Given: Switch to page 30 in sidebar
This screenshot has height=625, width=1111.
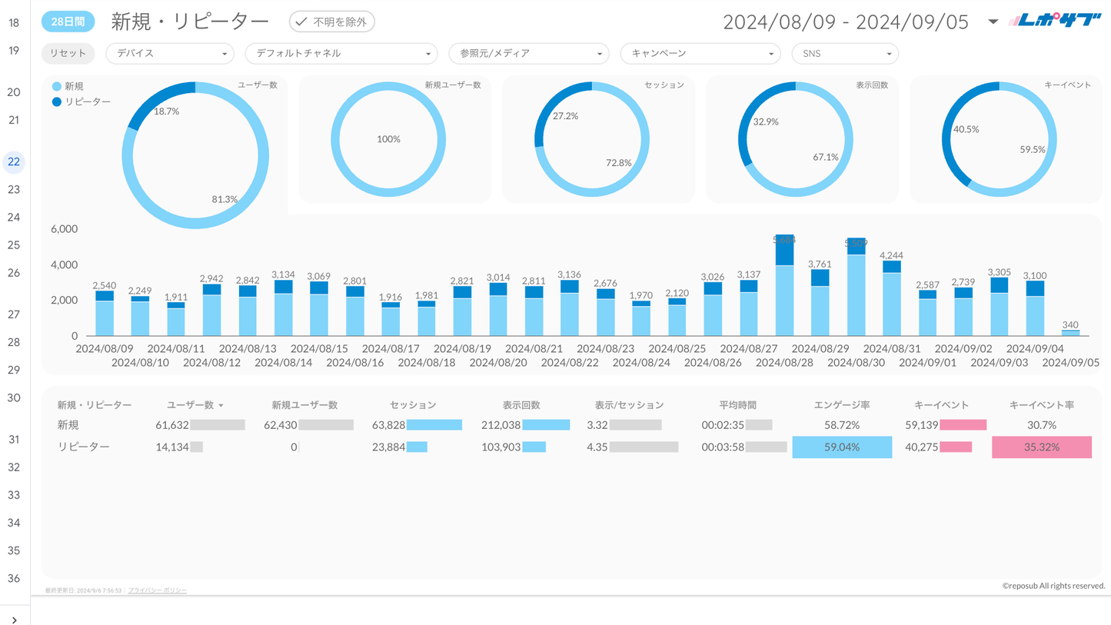Looking at the screenshot, I should 14,397.
